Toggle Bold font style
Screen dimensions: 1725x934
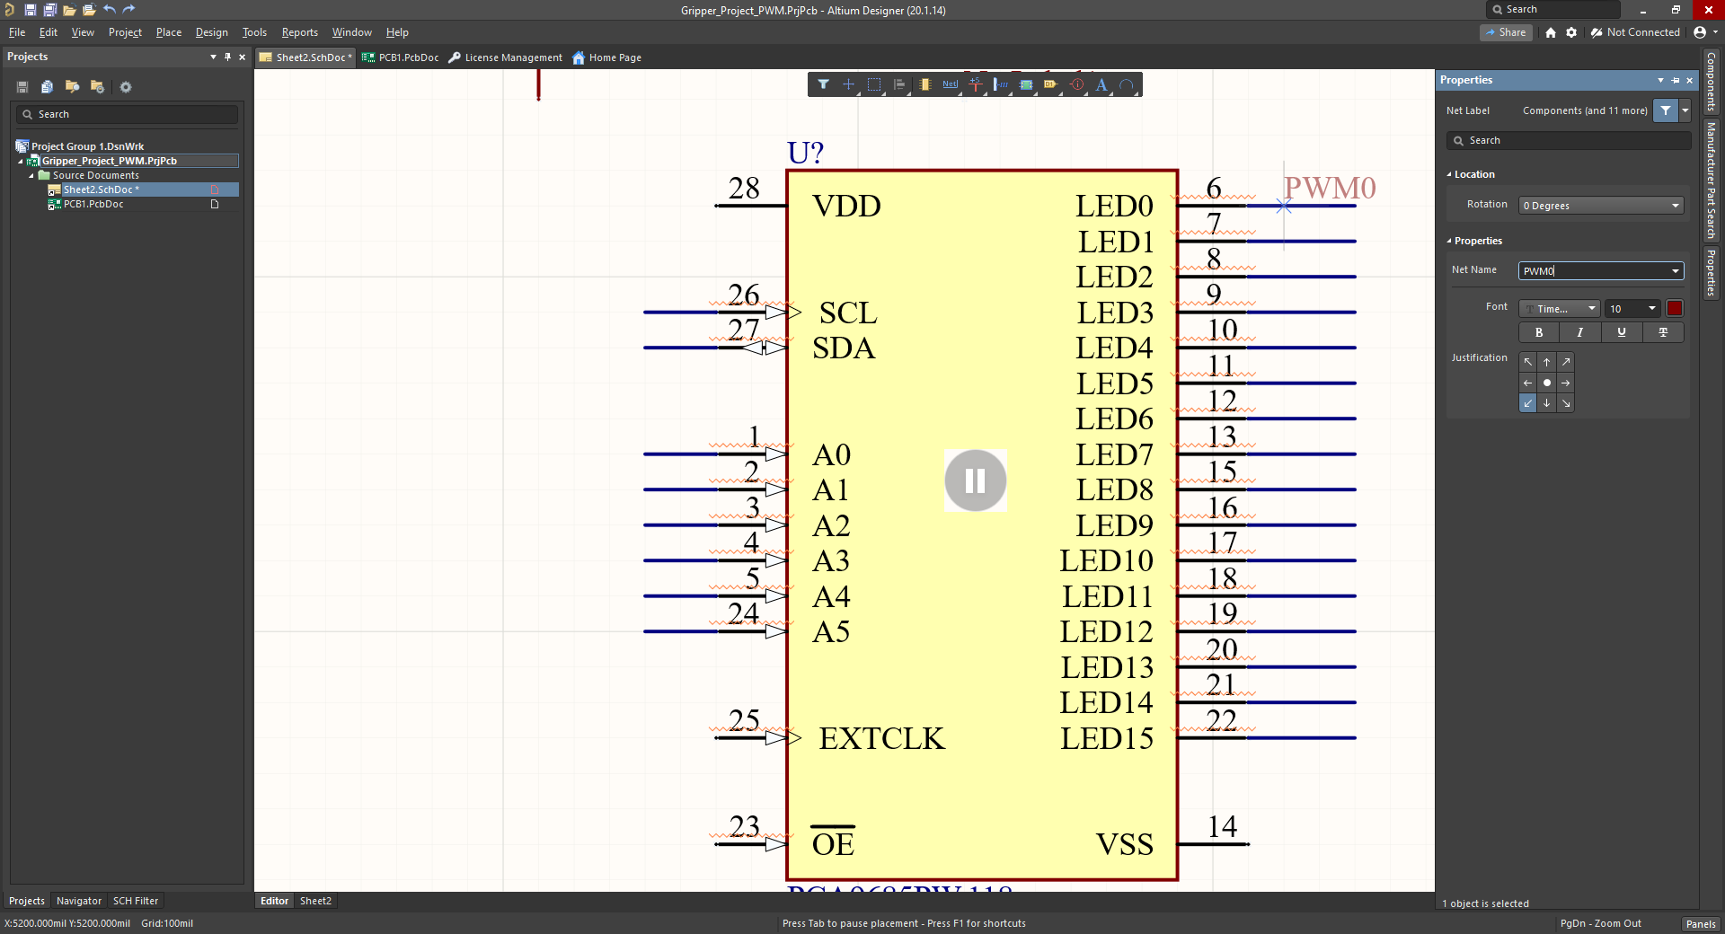point(1539,332)
